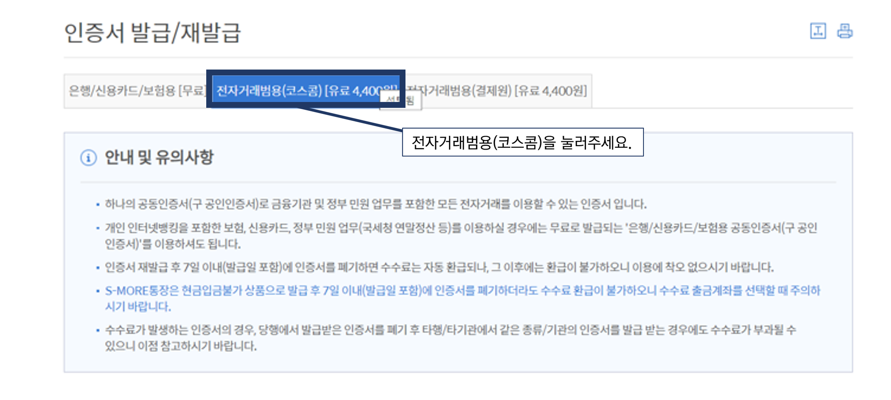Click the bullet marker before S-MORE통장 notice
Image resolution: width=891 pixels, height=400 pixels.
coord(98,290)
